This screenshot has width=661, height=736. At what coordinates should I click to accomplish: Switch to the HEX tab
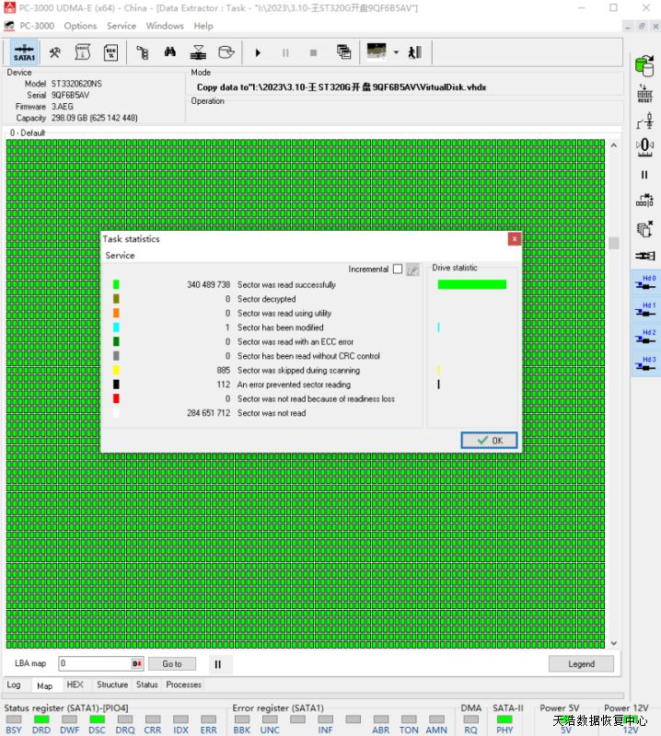75,684
